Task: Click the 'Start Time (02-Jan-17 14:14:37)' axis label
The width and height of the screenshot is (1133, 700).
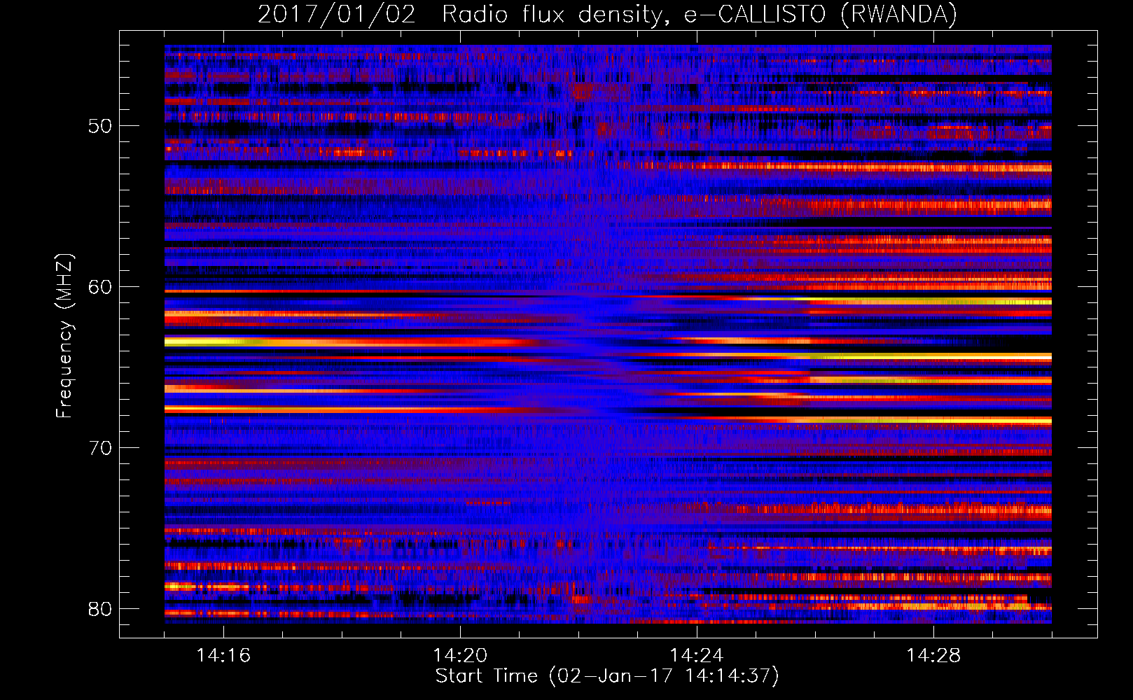Action: pyautogui.click(x=607, y=676)
